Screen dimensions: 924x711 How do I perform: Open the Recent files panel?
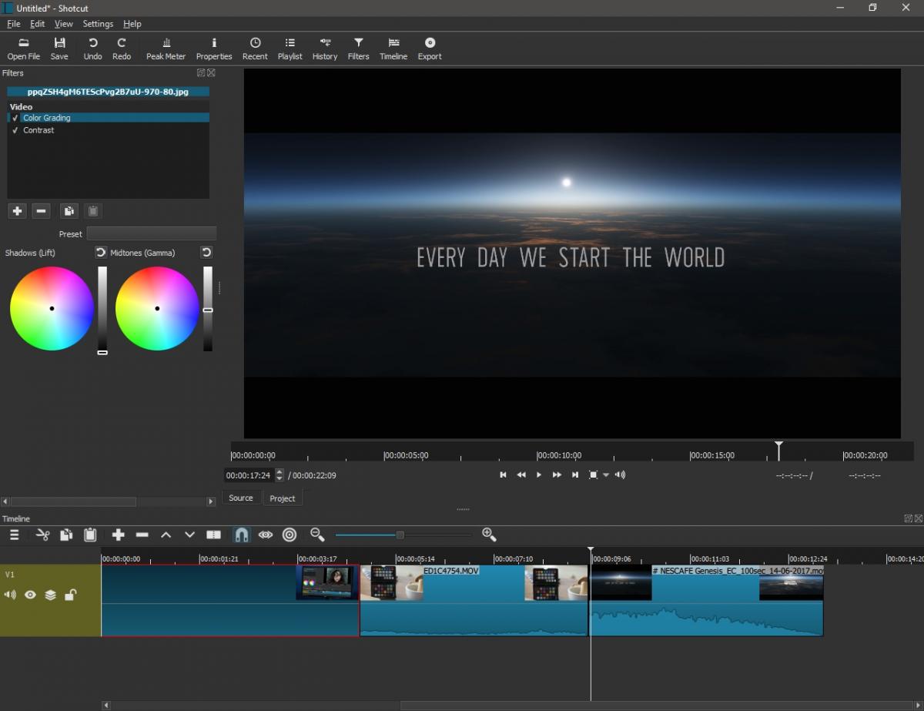click(255, 49)
